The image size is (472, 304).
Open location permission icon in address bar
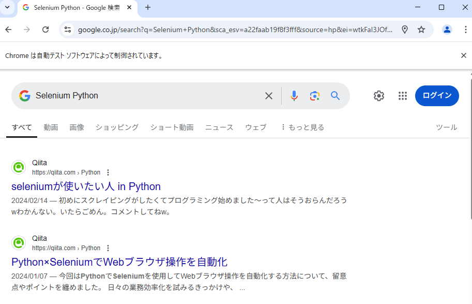click(405, 30)
